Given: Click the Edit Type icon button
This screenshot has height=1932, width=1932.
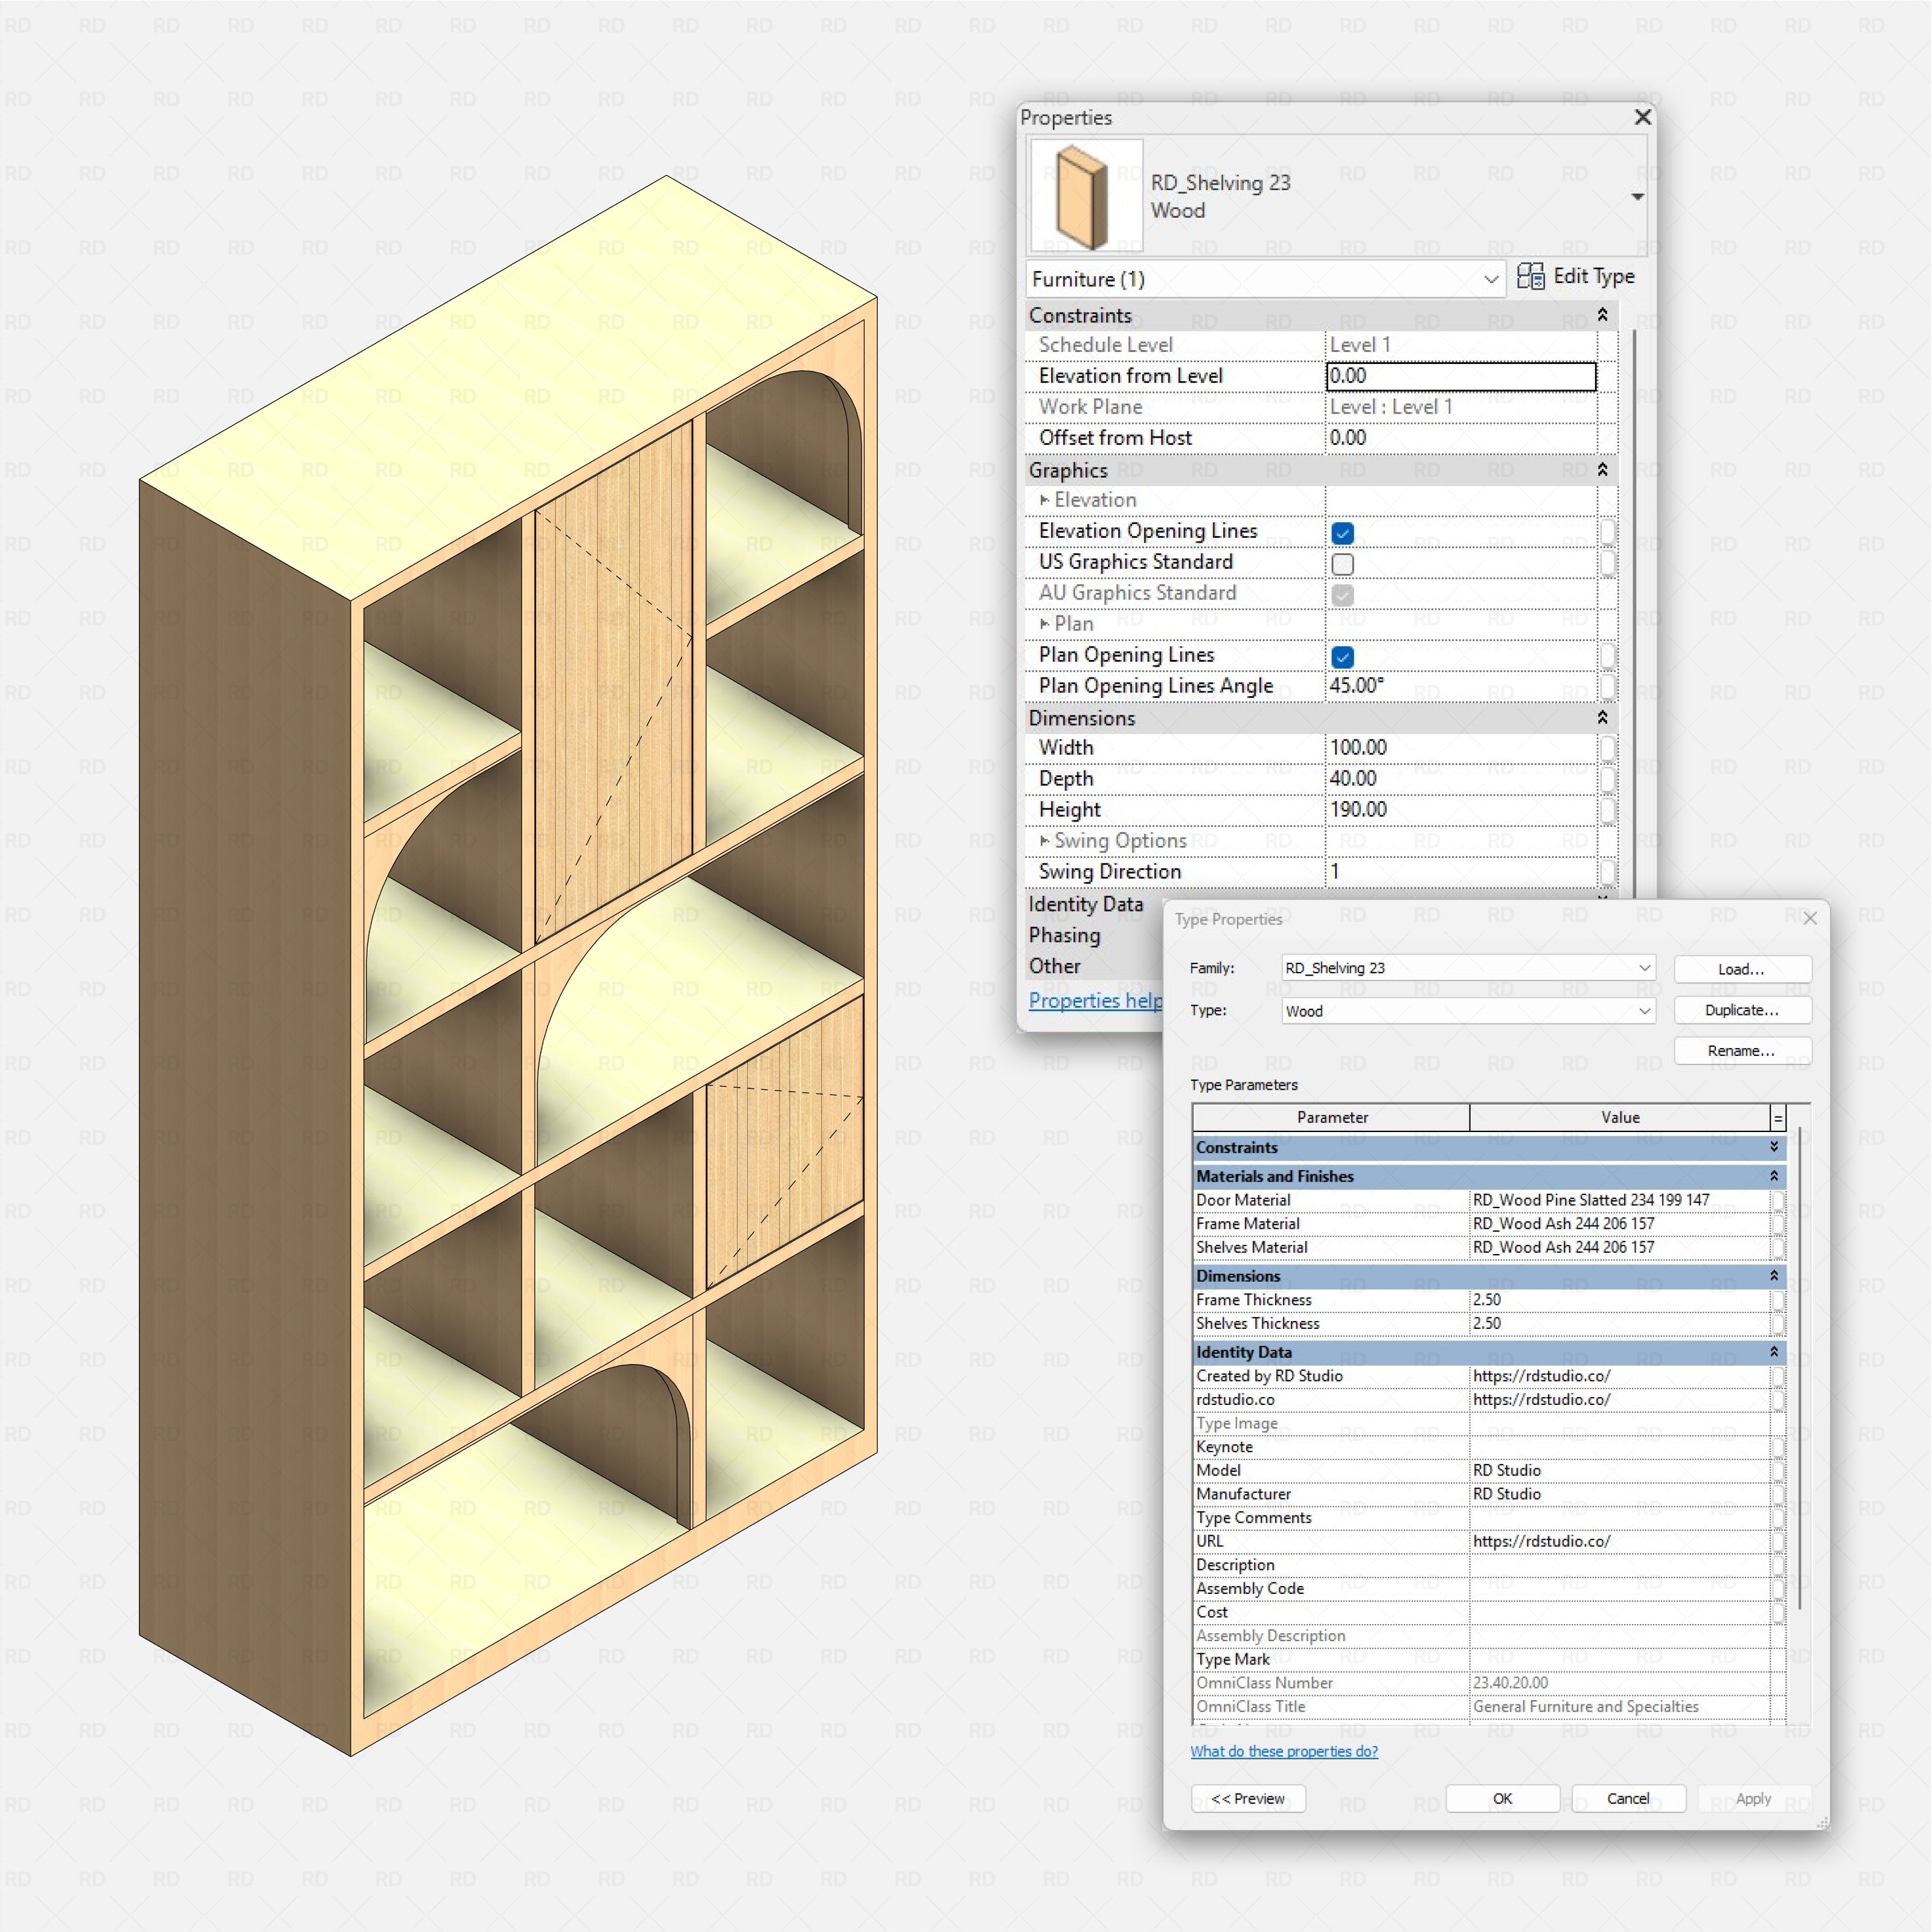Looking at the screenshot, I should [x=1575, y=277].
